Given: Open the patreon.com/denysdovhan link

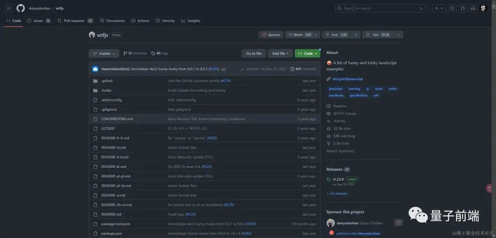Looking at the screenshot, I should tap(358, 233).
